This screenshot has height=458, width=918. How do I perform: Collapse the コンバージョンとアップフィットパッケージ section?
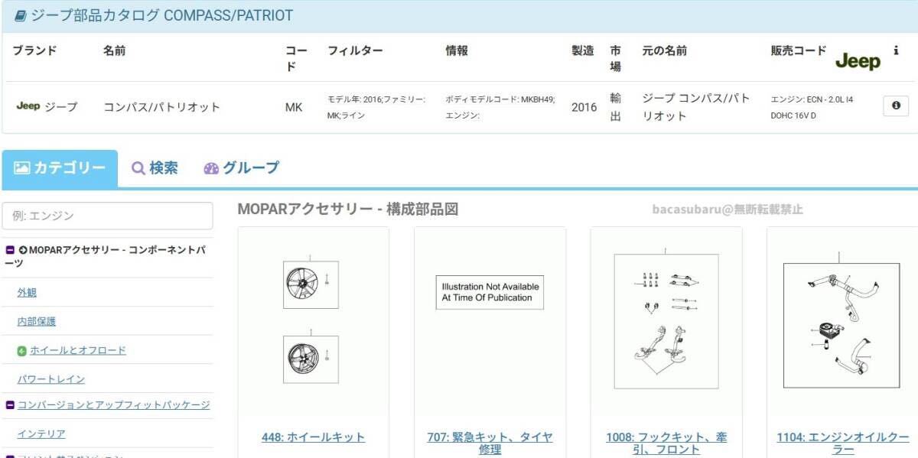click(8, 405)
